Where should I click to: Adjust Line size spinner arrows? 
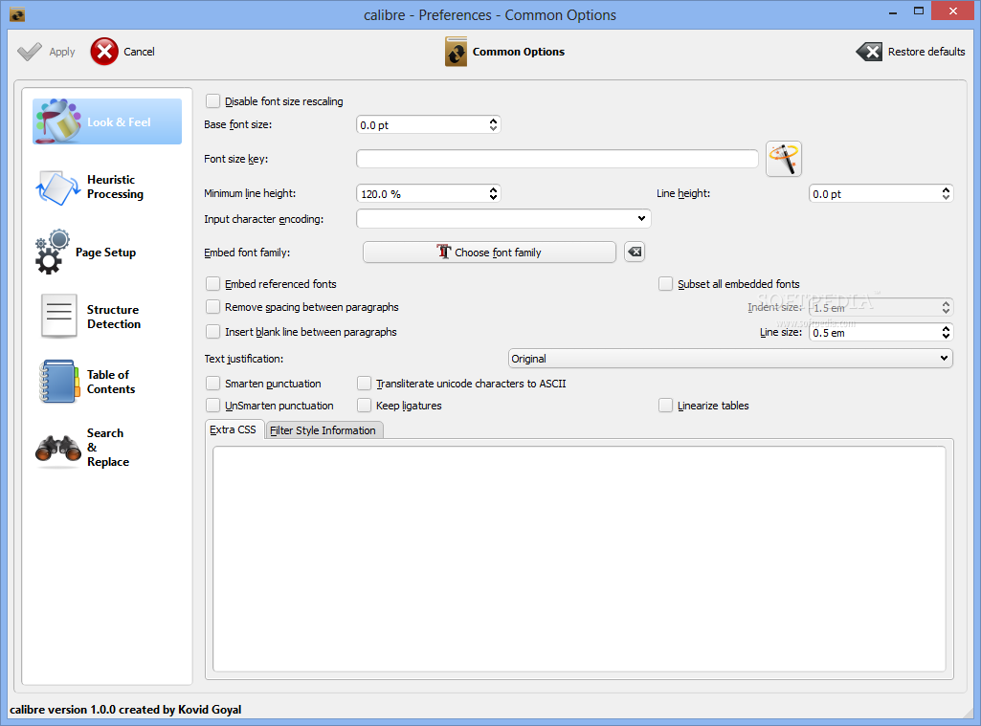[946, 332]
